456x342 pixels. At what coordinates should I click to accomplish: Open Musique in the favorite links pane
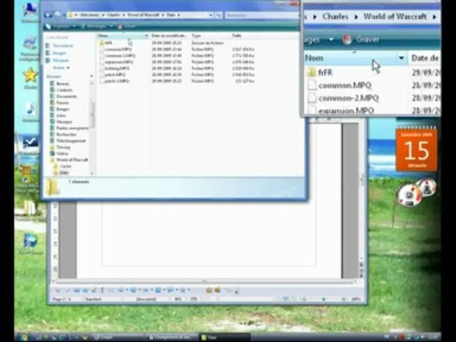point(57,60)
